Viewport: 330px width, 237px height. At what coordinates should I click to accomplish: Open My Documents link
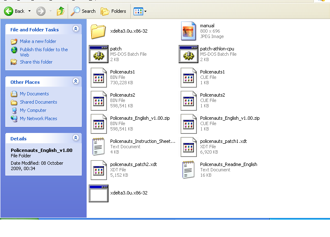click(x=34, y=94)
